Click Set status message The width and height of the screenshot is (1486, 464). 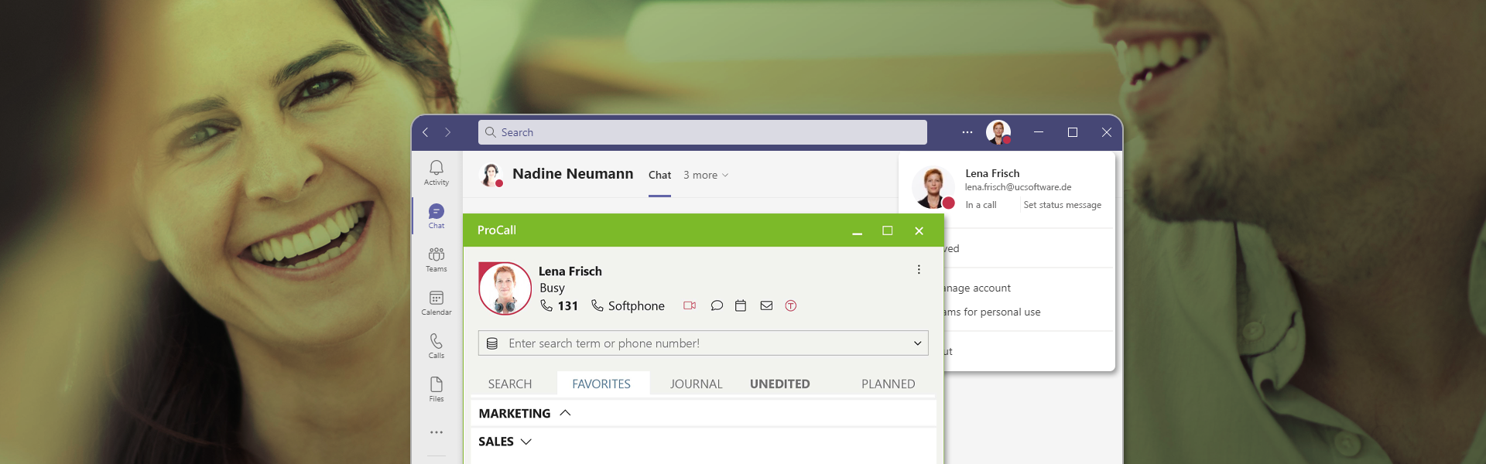tap(1062, 205)
